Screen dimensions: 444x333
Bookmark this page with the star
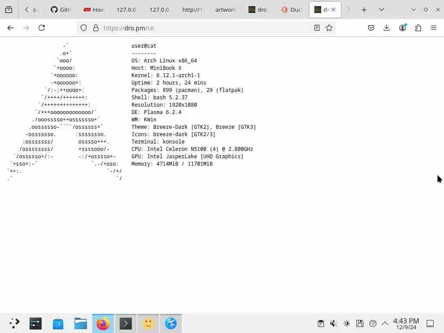(x=329, y=28)
